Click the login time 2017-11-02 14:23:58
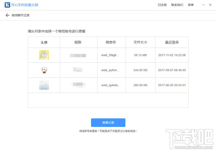216x151 pixels. (x=172, y=55)
